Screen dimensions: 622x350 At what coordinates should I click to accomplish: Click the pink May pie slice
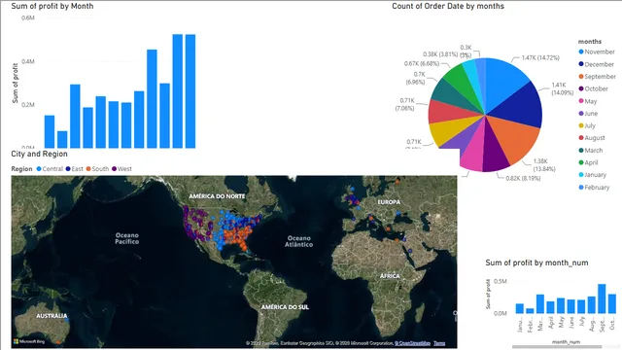pyautogui.click(x=473, y=153)
